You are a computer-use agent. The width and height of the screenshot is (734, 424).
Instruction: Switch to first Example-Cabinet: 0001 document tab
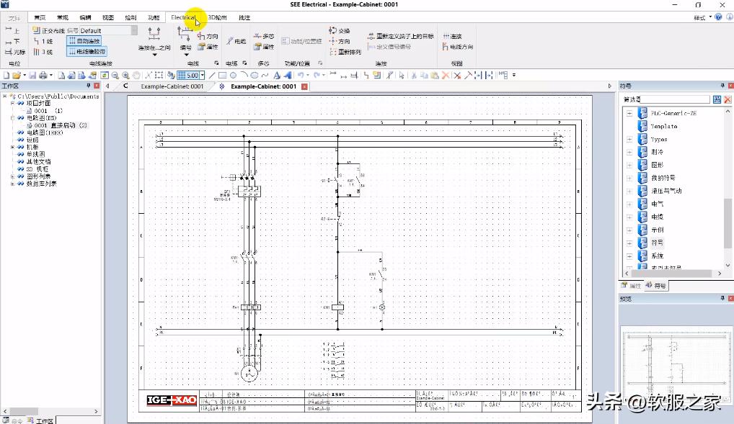click(172, 86)
